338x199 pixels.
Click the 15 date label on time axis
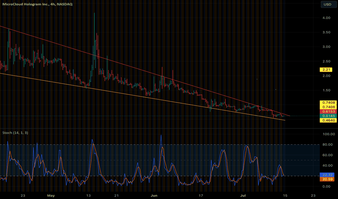point(285,195)
